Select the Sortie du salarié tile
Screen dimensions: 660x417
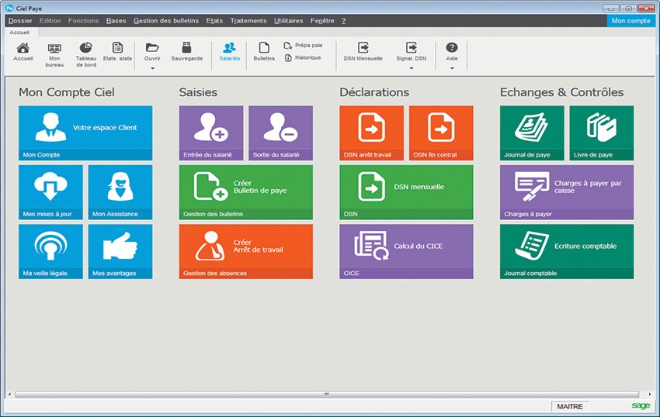point(280,133)
